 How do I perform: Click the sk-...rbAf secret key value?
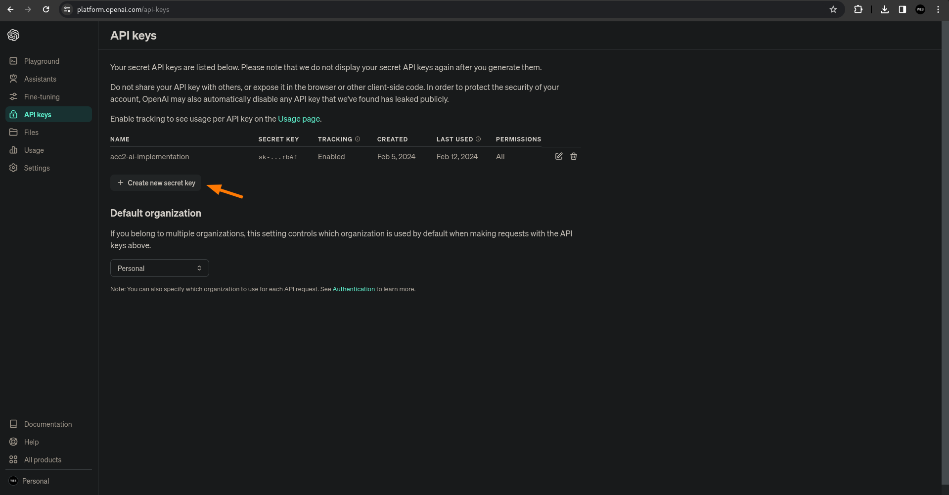click(x=278, y=157)
